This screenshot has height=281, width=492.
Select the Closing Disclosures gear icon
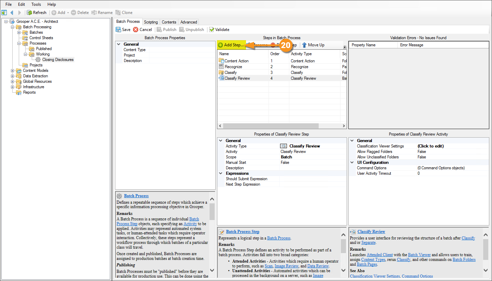(x=38, y=60)
